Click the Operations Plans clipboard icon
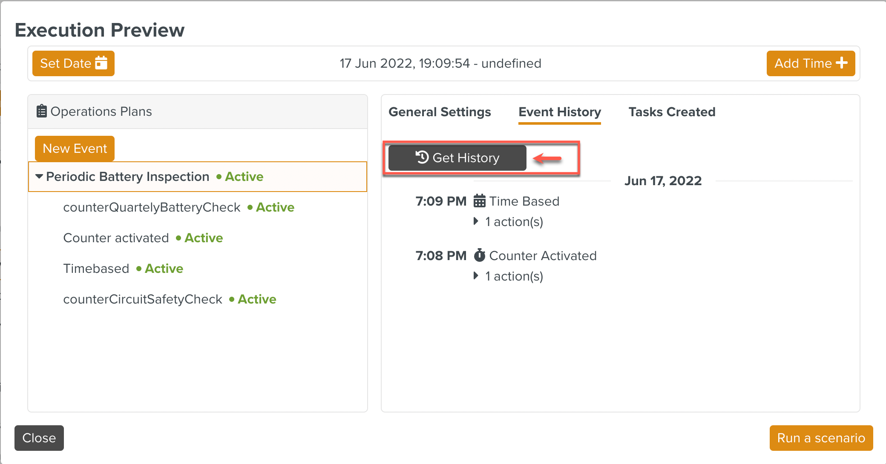The height and width of the screenshot is (464, 886). point(41,111)
